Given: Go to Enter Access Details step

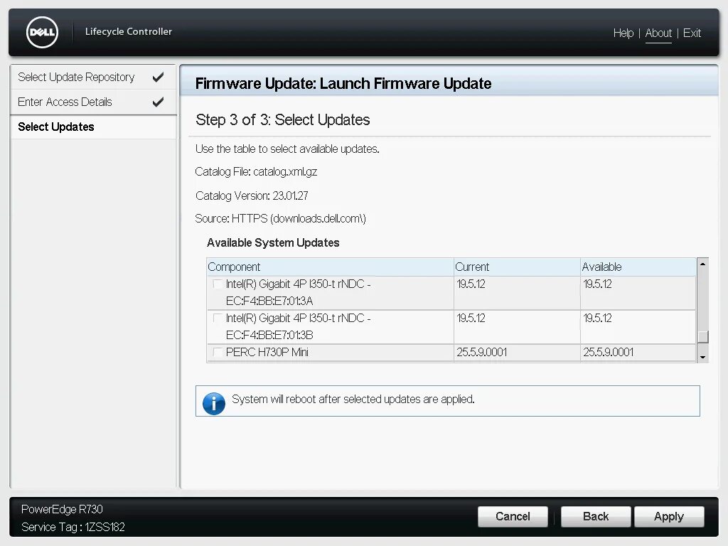Looking at the screenshot, I should (x=93, y=102).
